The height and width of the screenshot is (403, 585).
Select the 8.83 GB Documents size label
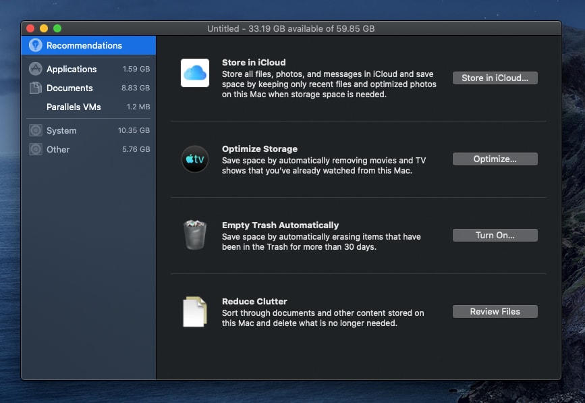tap(135, 88)
